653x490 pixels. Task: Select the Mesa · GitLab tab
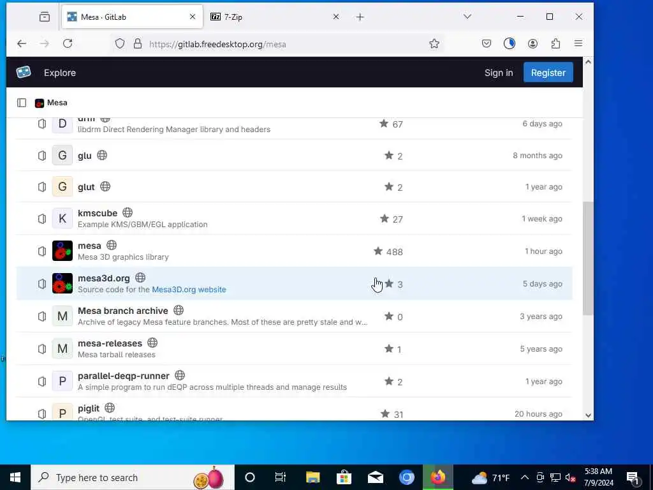[x=133, y=17]
